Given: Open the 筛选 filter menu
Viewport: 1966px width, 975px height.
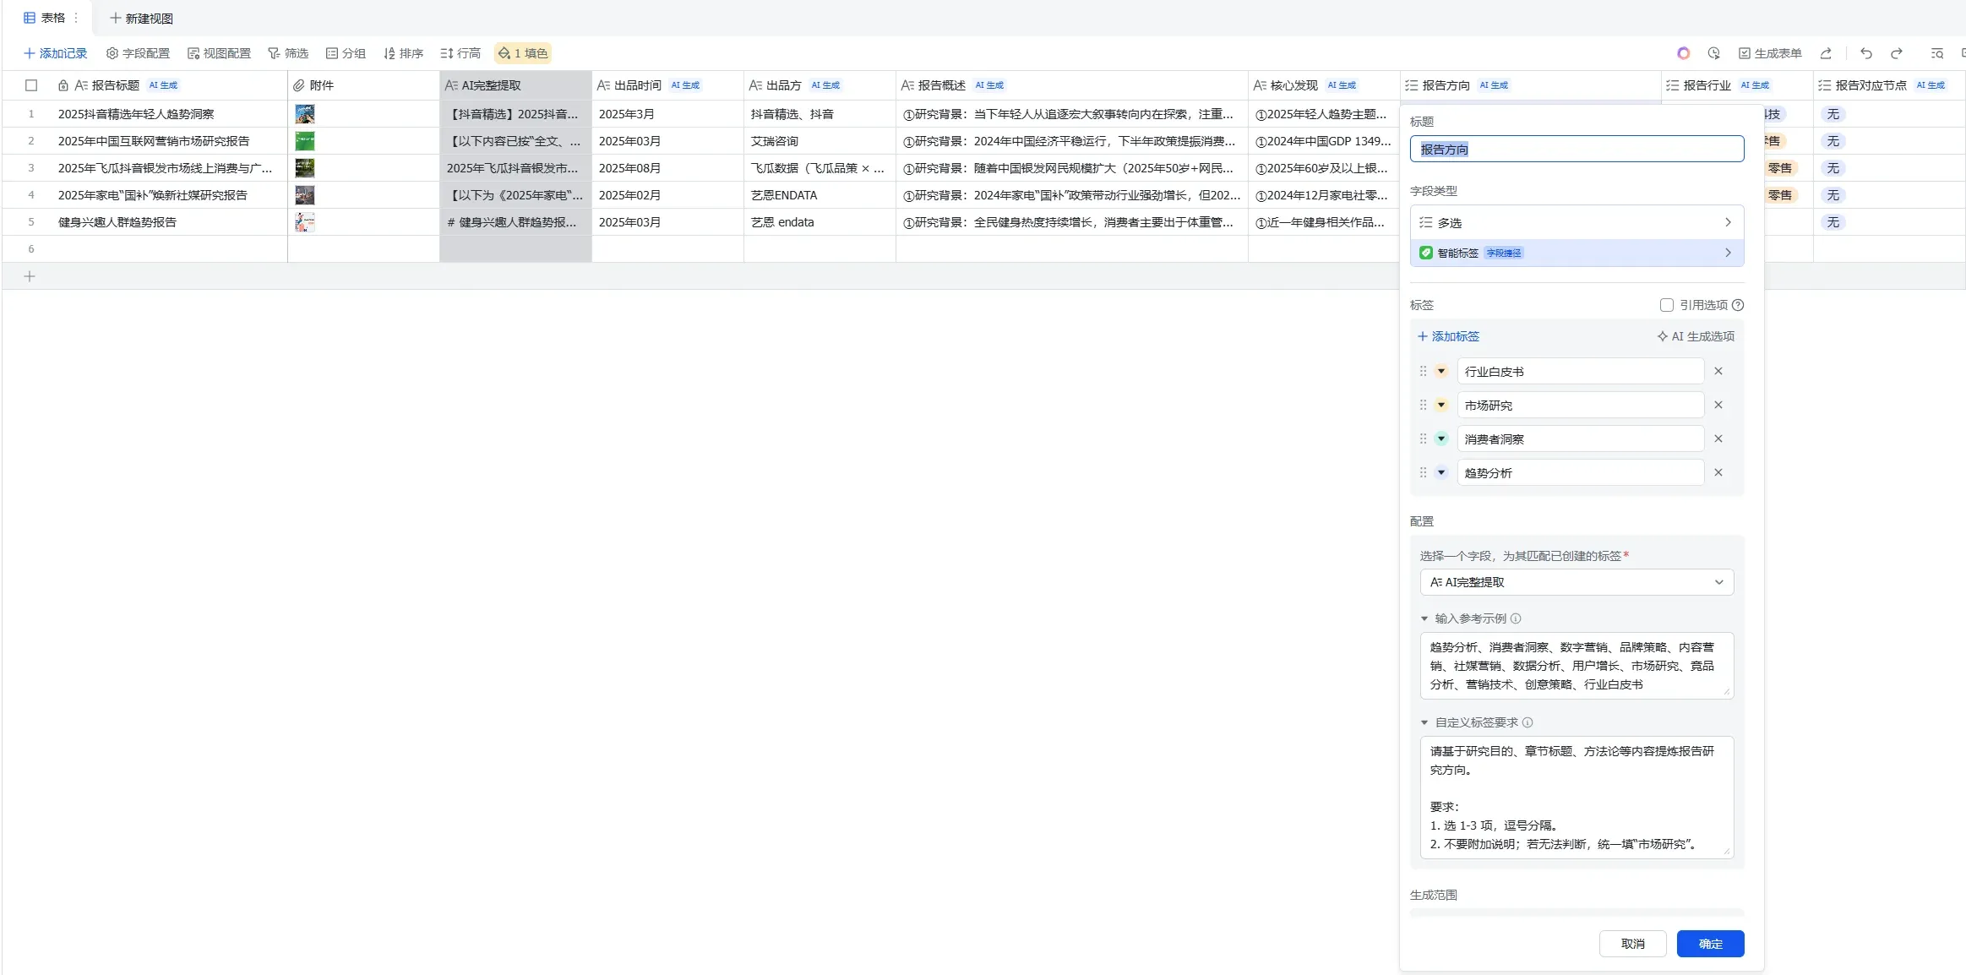Looking at the screenshot, I should pos(288,53).
